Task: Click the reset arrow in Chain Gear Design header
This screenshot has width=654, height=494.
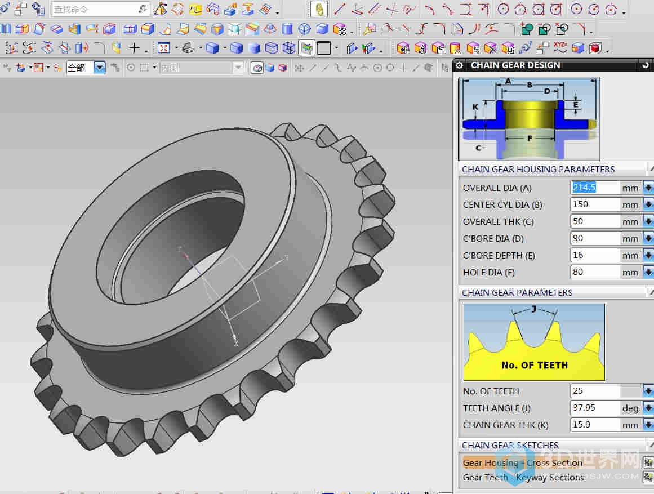Action: [645, 65]
